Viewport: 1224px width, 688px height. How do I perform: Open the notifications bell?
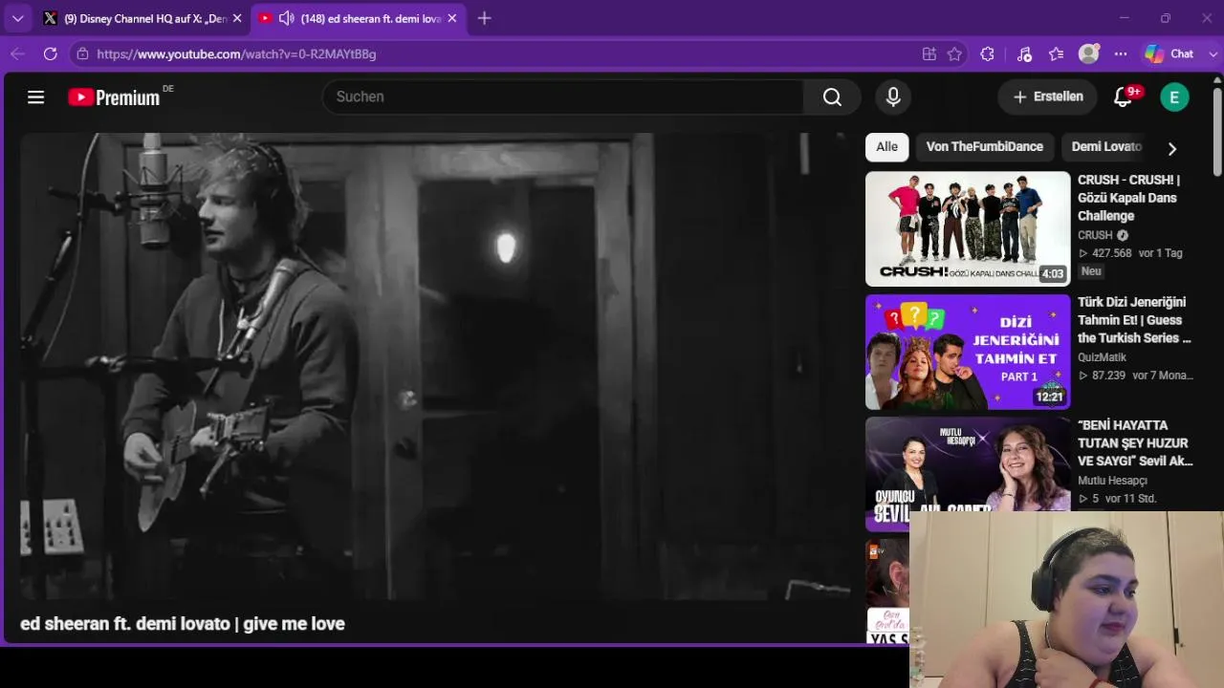point(1124,97)
